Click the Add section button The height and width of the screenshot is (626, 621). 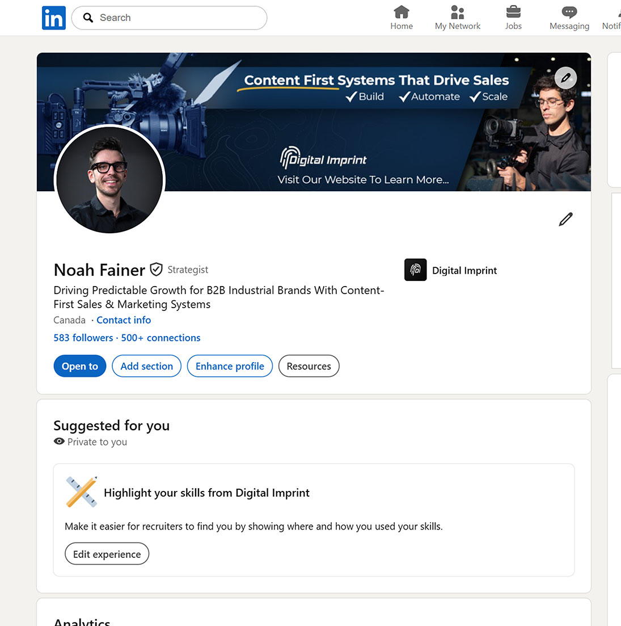point(147,366)
